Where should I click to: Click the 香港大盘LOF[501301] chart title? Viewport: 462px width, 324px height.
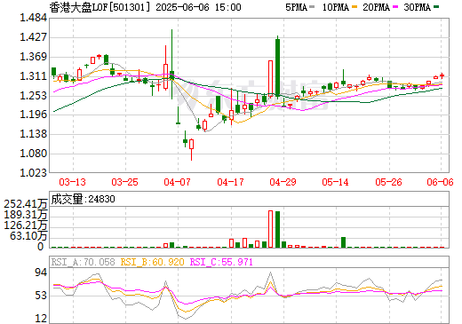point(100,7)
